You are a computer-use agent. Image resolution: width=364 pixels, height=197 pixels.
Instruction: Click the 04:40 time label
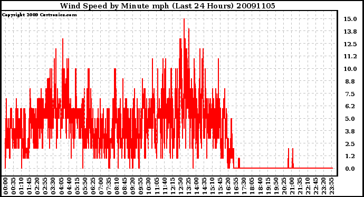pos(69,186)
